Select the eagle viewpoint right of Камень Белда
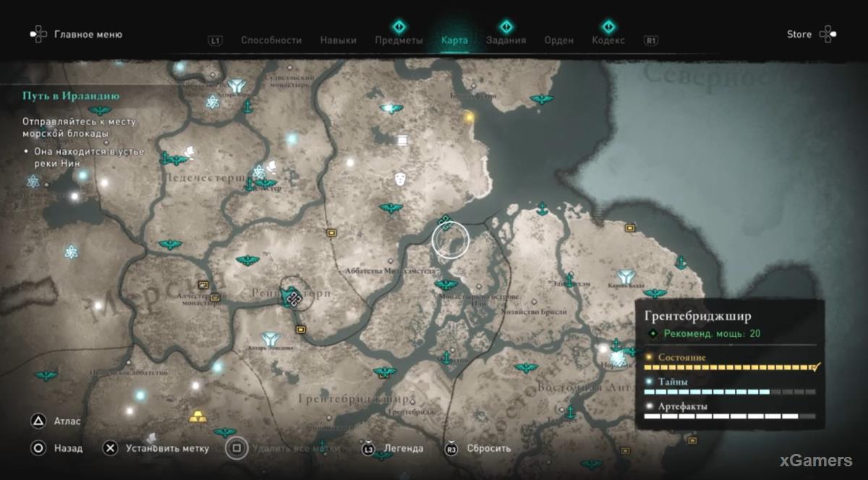 point(655,293)
